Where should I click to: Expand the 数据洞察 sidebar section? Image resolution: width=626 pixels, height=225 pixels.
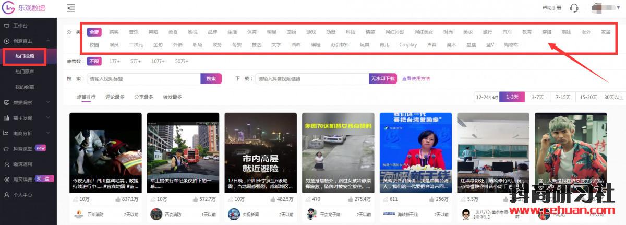point(26,102)
